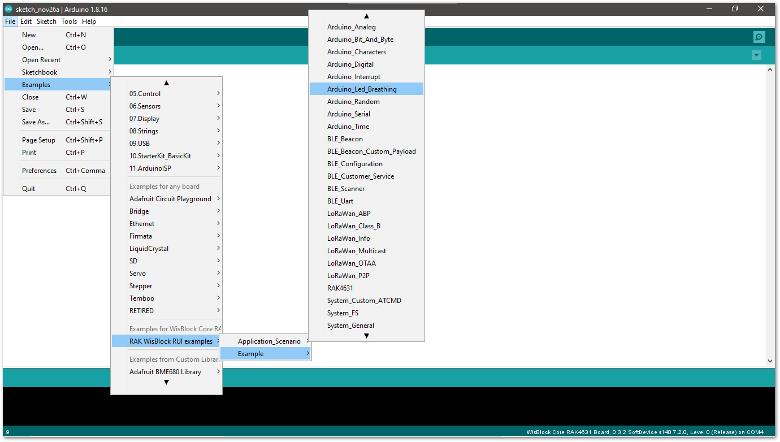Open LiquidCrystal examples

[166, 249]
